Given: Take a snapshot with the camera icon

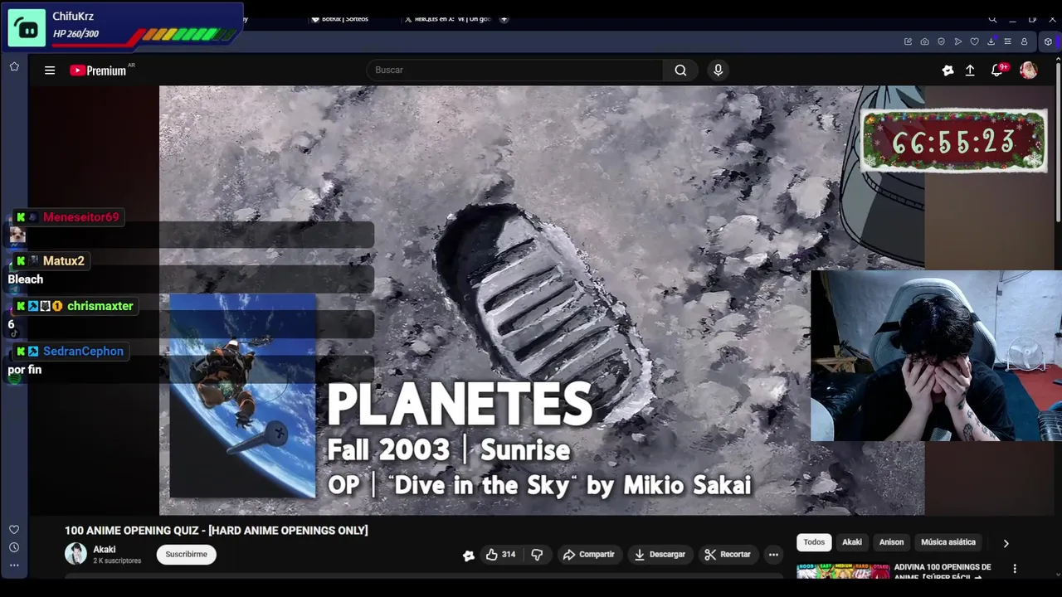Looking at the screenshot, I should click(x=924, y=41).
